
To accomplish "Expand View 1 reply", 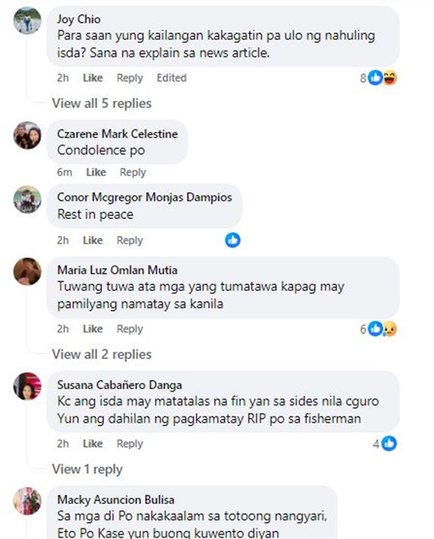I will tap(87, 469).
